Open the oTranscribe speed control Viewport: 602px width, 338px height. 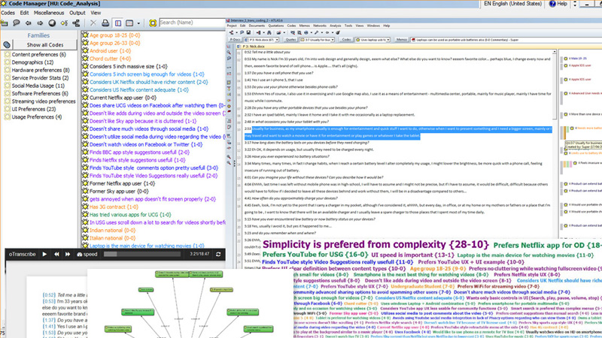(x=87, y=254)
